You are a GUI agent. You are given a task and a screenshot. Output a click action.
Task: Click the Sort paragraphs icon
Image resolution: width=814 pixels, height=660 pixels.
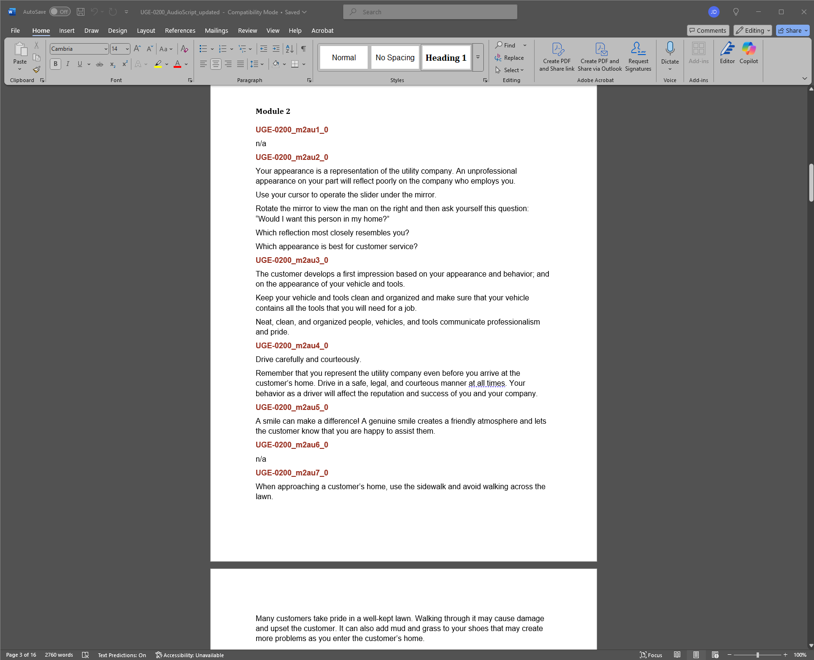tap(289, 49)
